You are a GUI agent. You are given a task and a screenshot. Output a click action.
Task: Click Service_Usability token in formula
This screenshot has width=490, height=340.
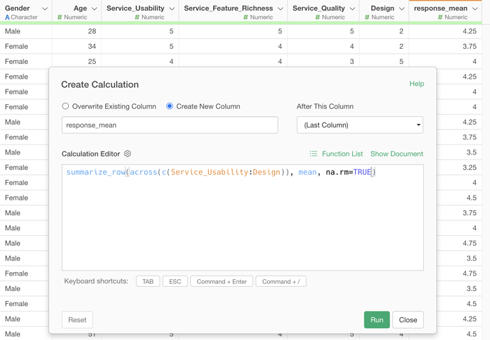pos(209,172)
